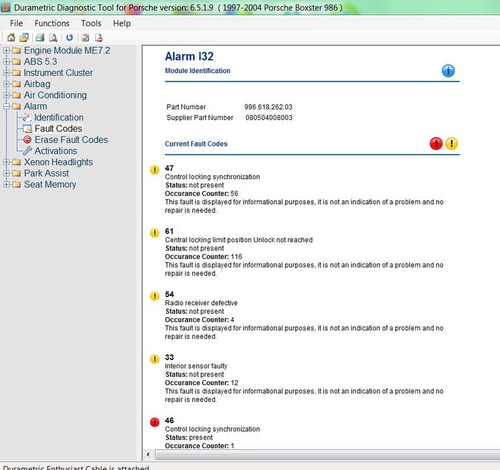This screenshot has width=500, height=470.
Task: Expand the Park Assist tree node
Action: 6,174
